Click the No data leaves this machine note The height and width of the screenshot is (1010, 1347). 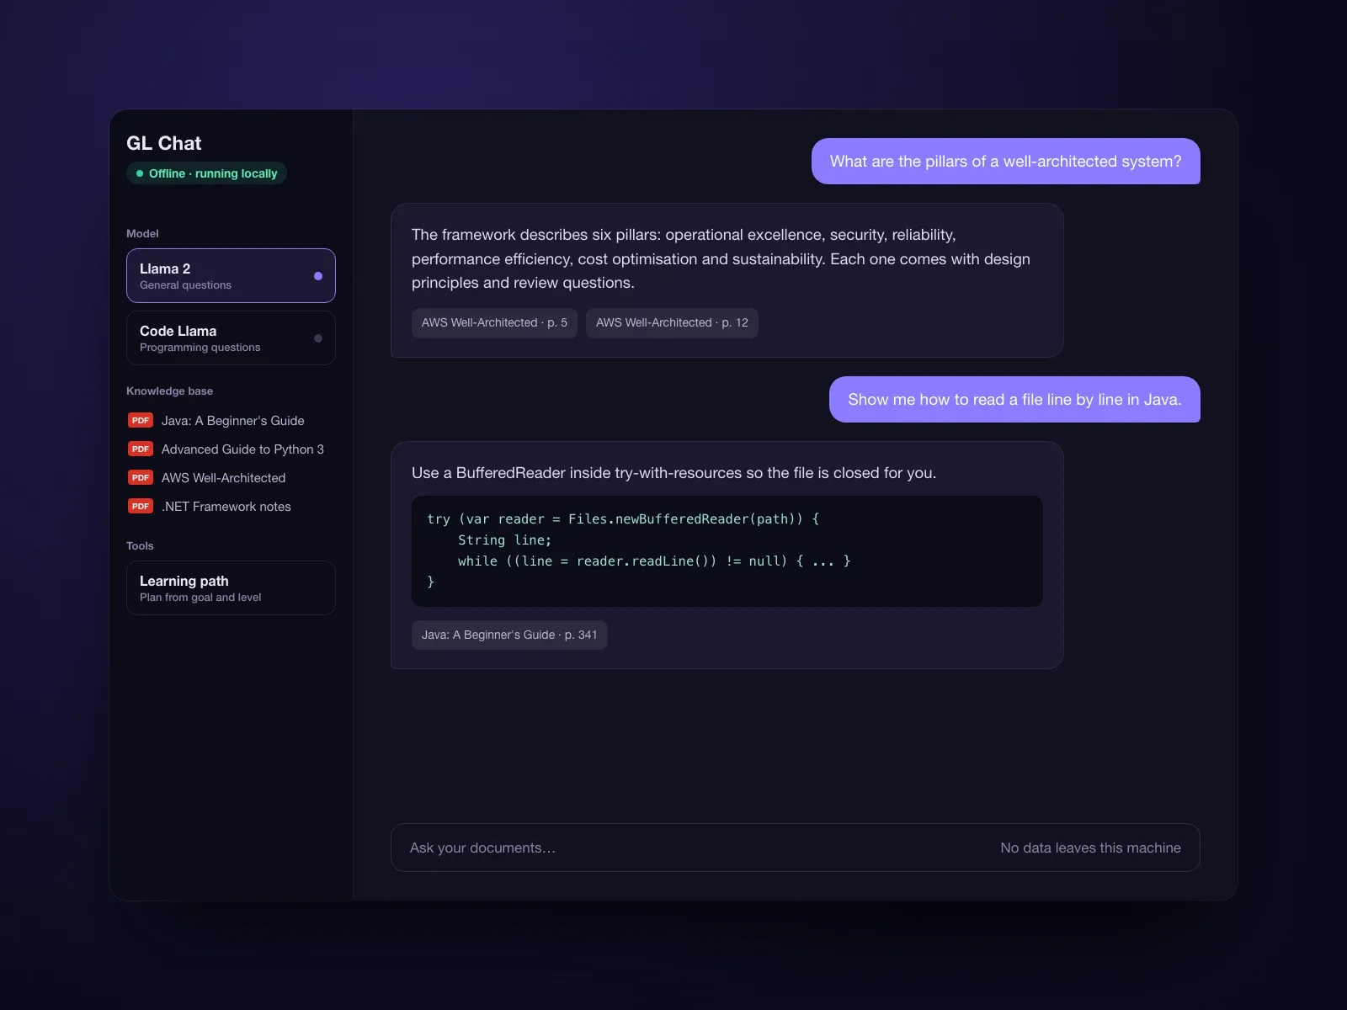[x=1090, y=848]
